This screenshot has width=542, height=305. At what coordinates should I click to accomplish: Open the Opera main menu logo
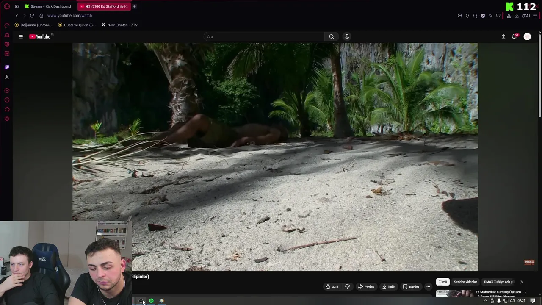point(7,6)
